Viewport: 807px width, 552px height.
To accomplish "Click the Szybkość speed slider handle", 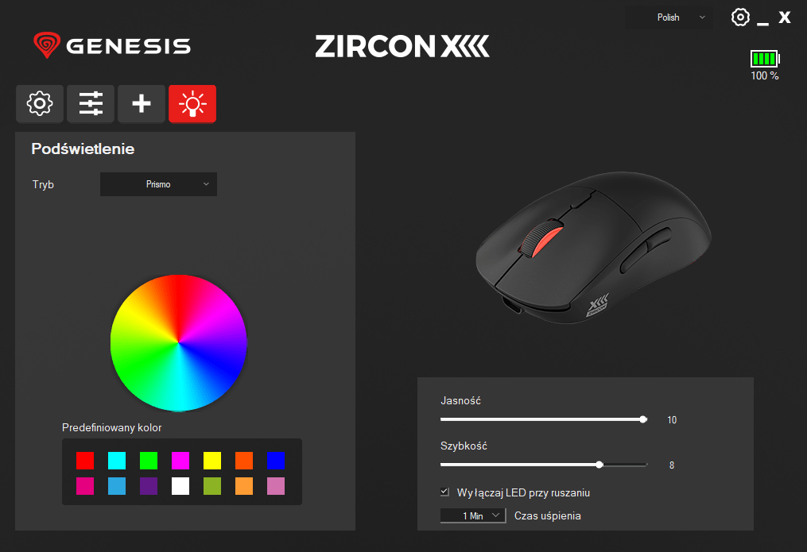I will point(599,465).
